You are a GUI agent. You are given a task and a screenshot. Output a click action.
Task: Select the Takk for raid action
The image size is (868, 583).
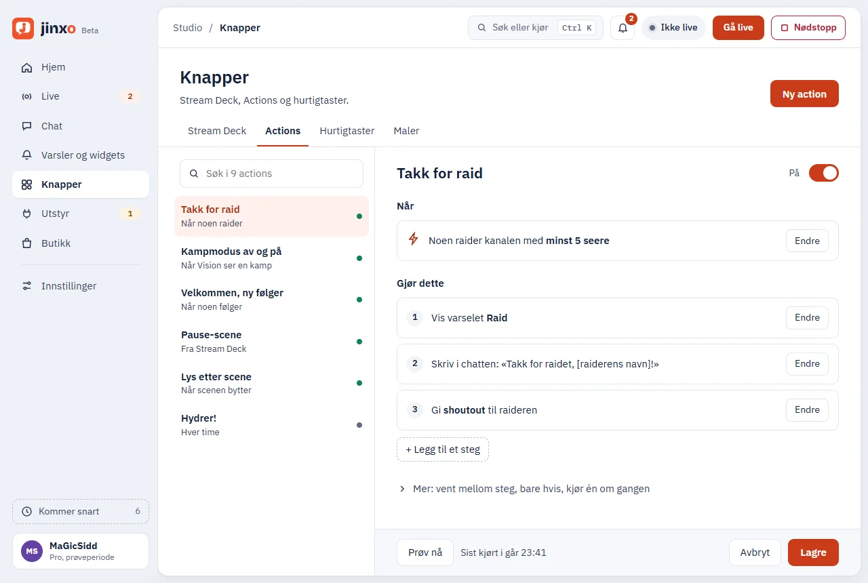(x=271, y=216)
